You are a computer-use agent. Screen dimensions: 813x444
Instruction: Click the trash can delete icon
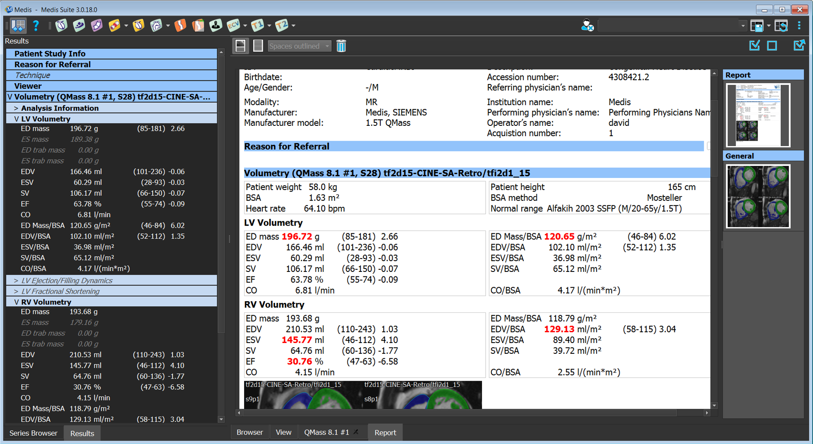(341, 46)
